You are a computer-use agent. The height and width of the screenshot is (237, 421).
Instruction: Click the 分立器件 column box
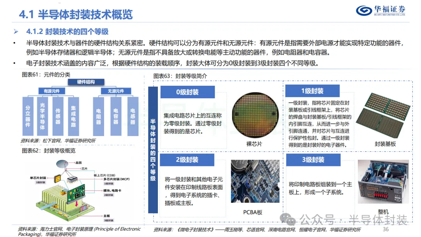[28, 116]
